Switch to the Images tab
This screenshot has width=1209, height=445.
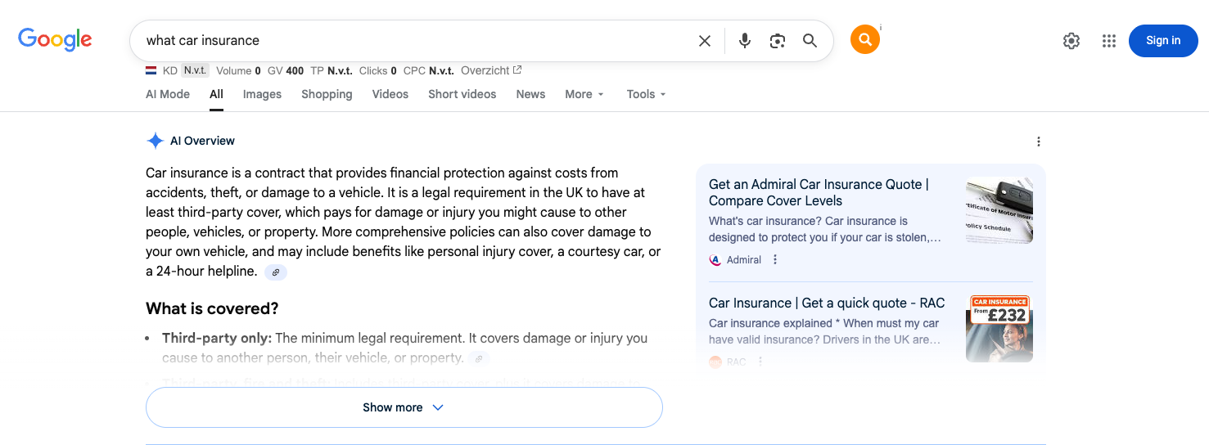click(262, 94)
